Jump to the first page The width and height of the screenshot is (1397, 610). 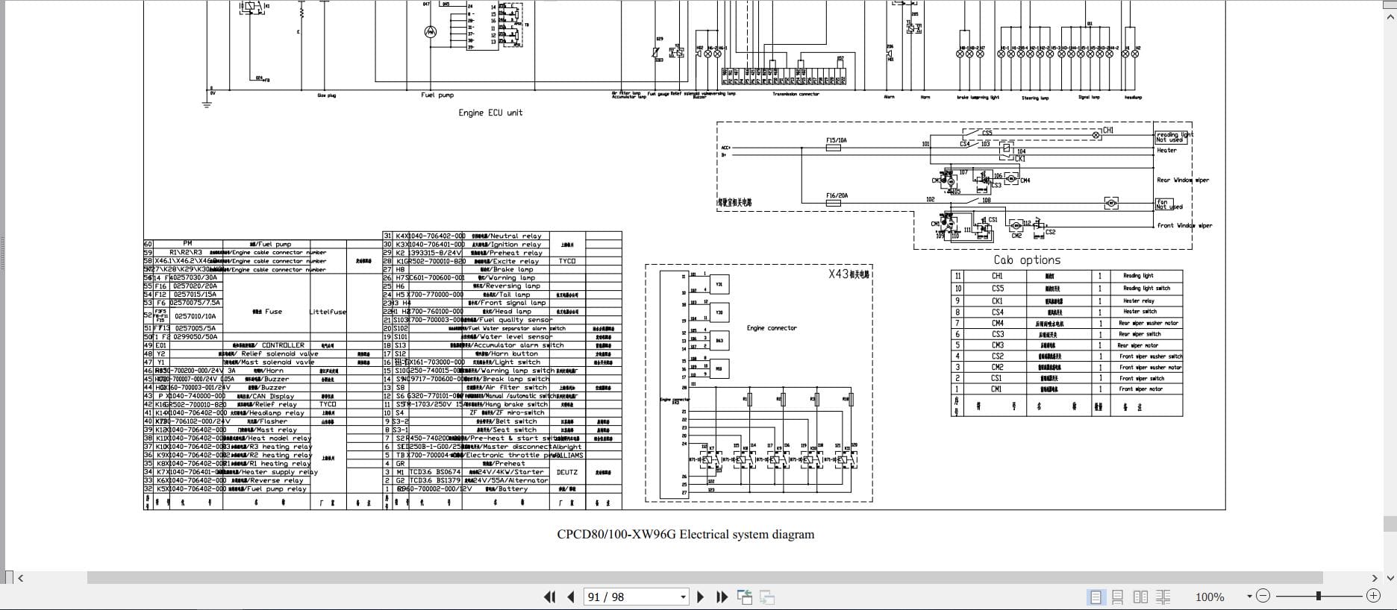click(x=550, y=597)
